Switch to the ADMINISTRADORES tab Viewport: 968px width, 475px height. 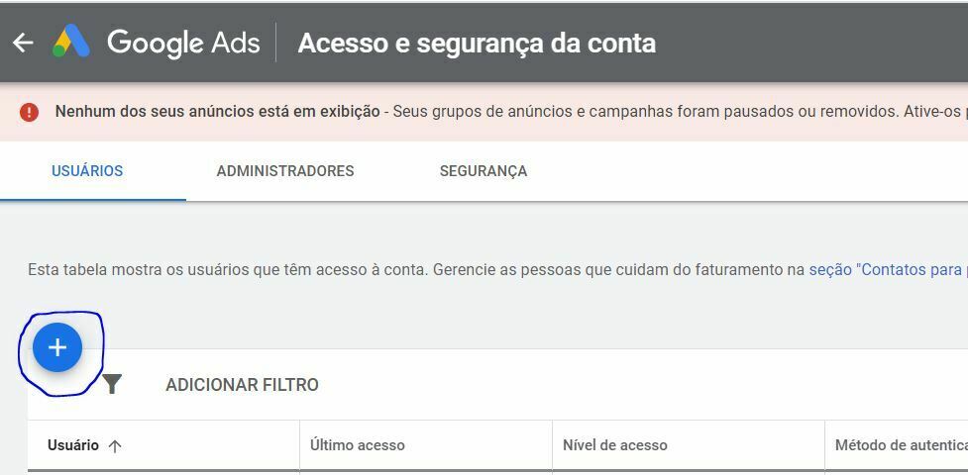(285, 171)
